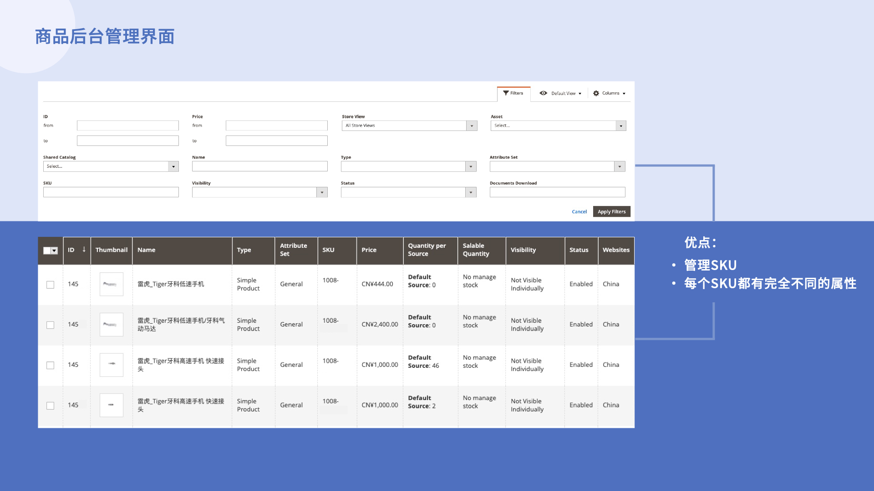The height and width of the screenshot is (491, 874).
Task: Sort by the Name column header
Action: coord(182,250)
